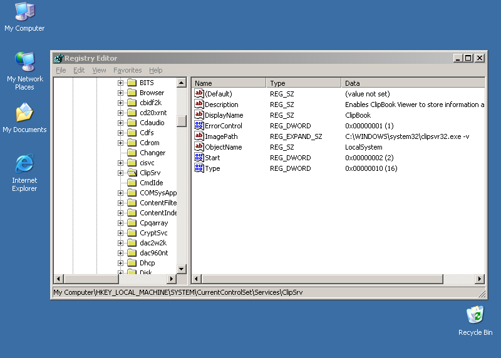Expand the COMSysApp registry key
Screen dimensions: 501x358
[x=120, y=193]
